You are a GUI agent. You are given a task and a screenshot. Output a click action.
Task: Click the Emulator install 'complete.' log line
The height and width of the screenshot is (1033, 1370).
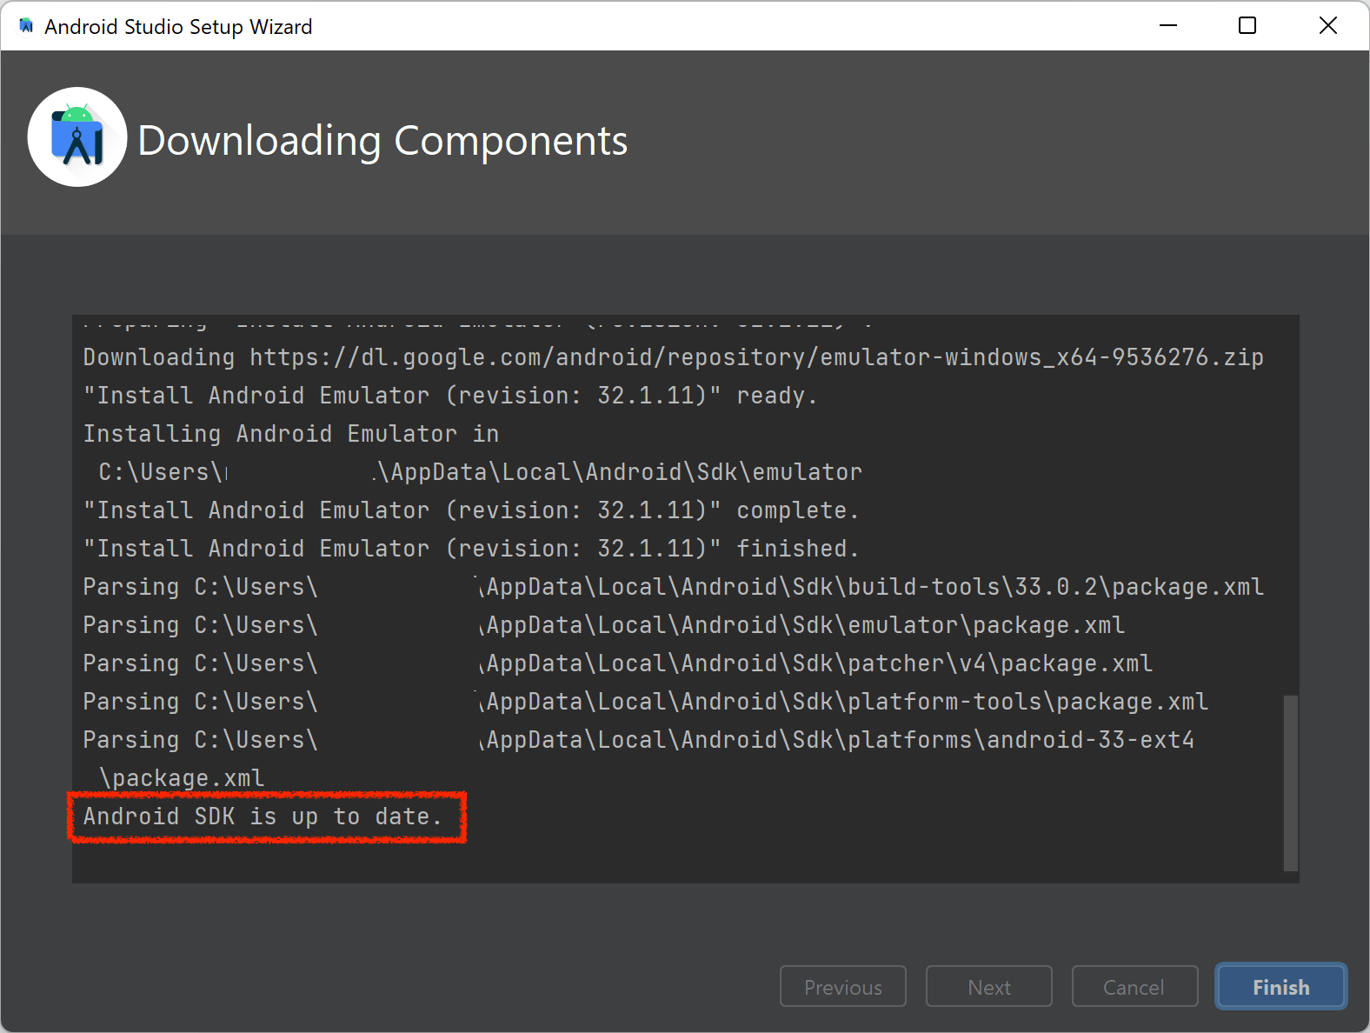click(x=470, y=510)
